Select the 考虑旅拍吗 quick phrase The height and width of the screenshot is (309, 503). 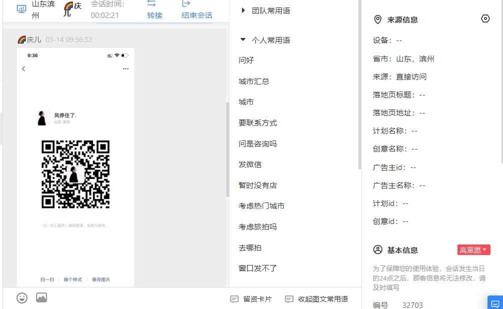pyautogui.click(x=258, y=226)
